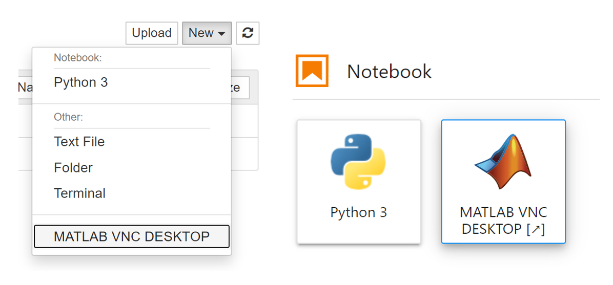Refresh the notebook file list
This screenshot has width=613, height=285.
coord(248,33)
